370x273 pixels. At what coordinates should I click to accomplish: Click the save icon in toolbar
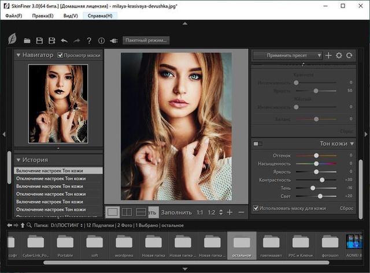[x=39, y=41]
